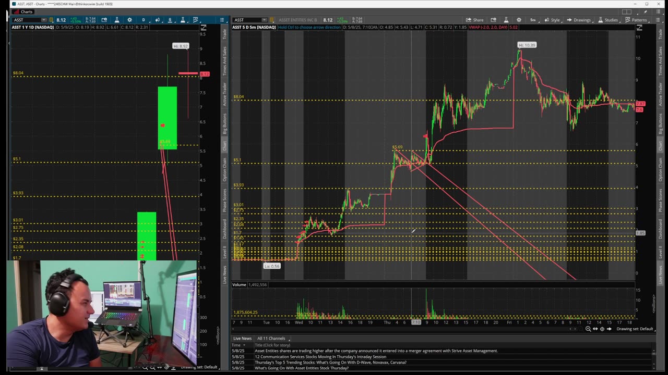This screenshot has width=668, height=375.
Task: Open left chart drawings tool icon
Action: (170, 20)
